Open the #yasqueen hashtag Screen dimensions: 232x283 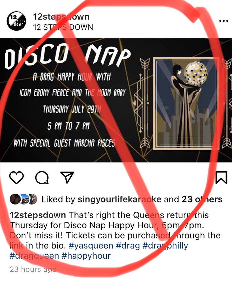[91, 246]
